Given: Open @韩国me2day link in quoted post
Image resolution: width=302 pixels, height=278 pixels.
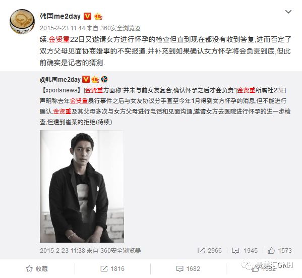Looking at the screenshot, I should [x=60, y=79].
